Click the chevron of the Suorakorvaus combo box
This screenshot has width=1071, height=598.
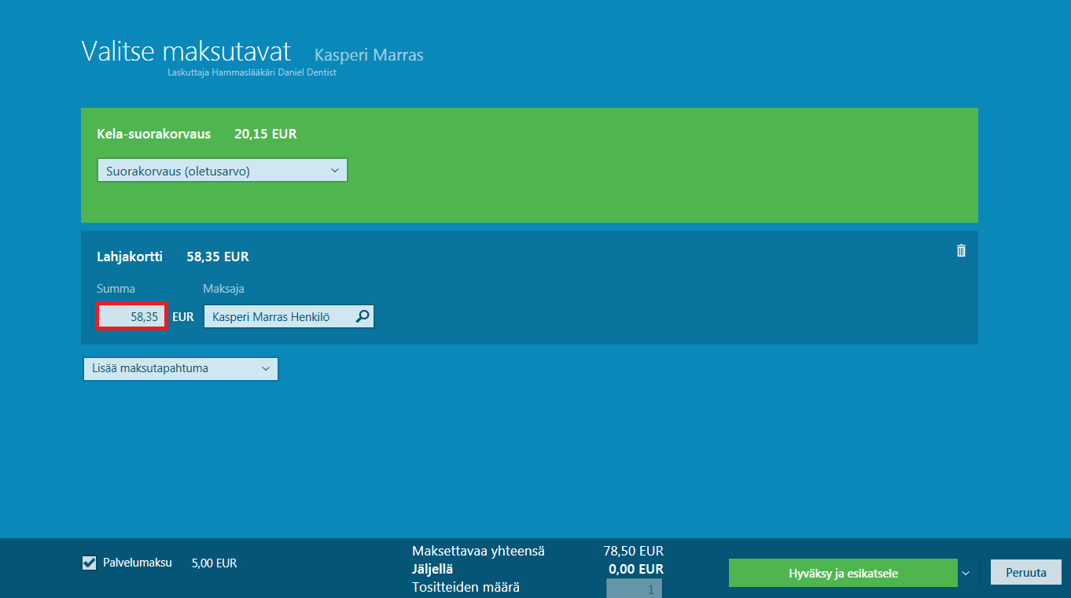(x=334, y=170)
